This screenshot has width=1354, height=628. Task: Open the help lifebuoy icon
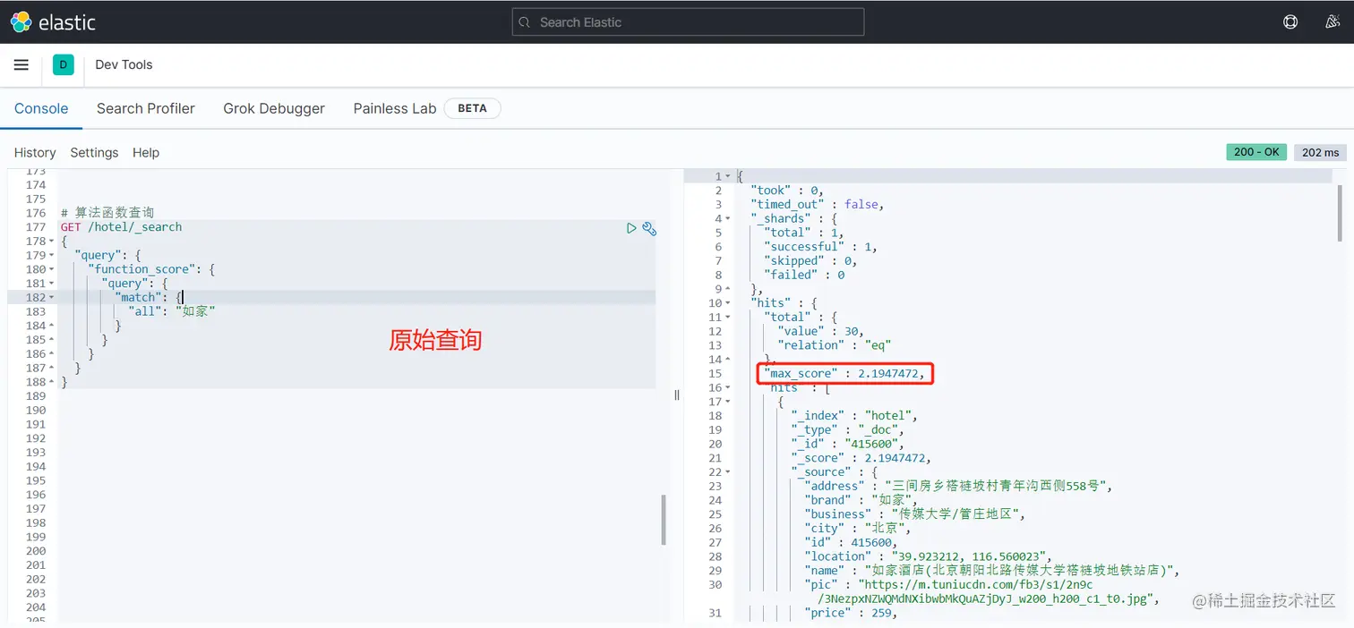click(1290, 22)
